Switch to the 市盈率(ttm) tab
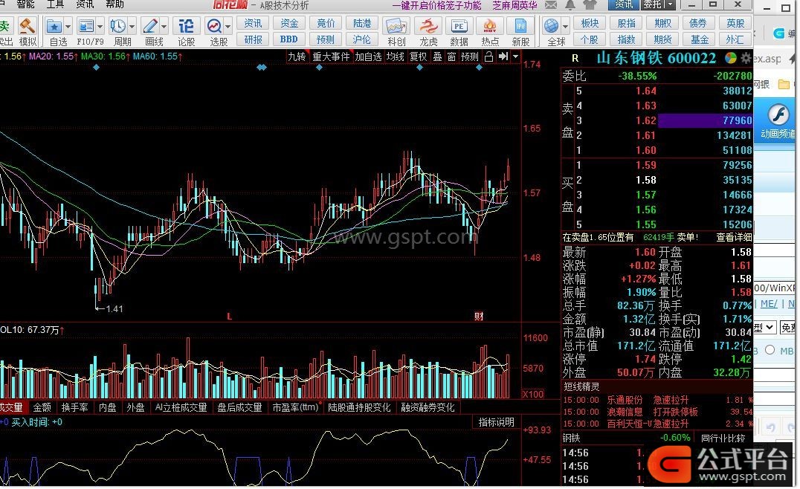Viewport: 800px width, 489px height. pyautogui.click(x=296, y=407)
